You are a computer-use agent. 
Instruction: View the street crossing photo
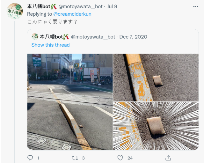click(70, 102)
